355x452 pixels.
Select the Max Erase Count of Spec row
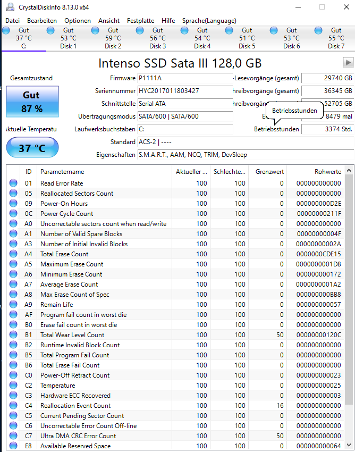click(175, 294)
